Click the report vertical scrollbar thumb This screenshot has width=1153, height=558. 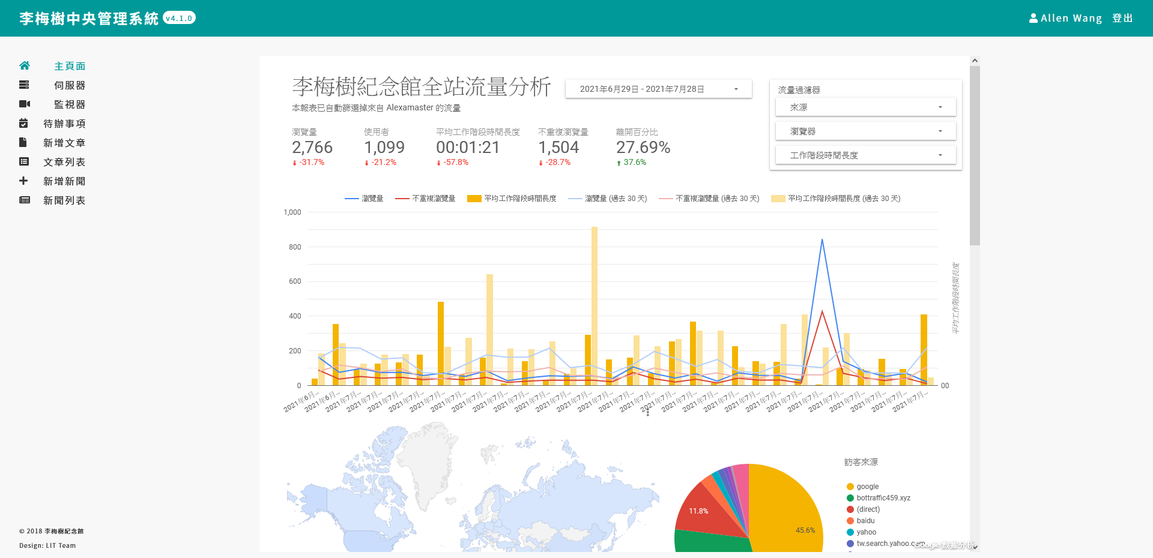(975, 155)
